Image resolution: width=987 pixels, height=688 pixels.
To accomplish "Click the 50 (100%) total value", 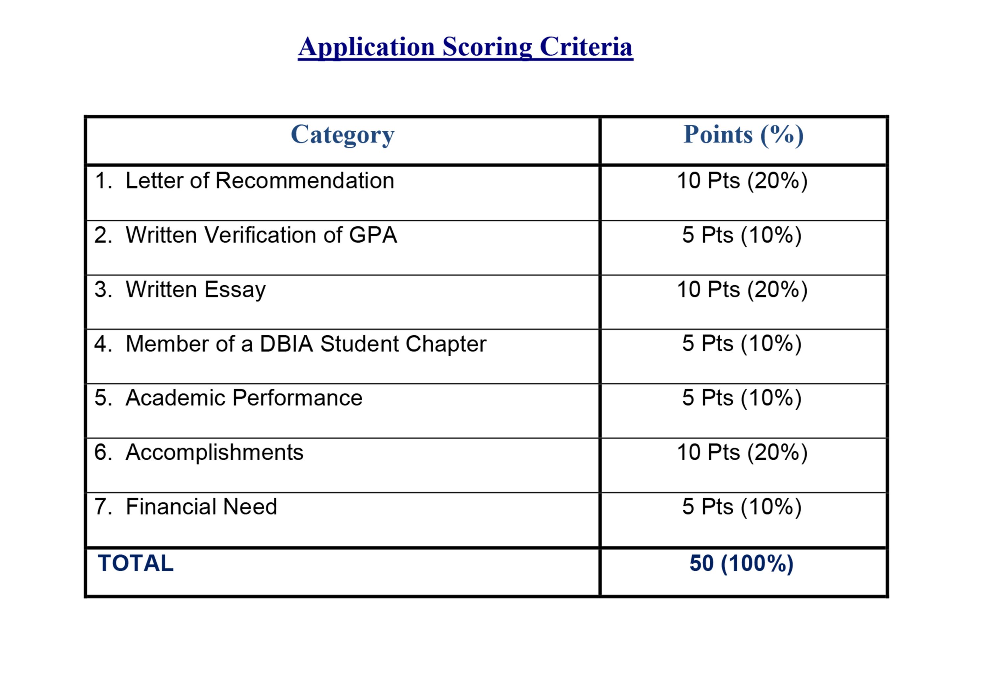I will (x=742, y=563).
